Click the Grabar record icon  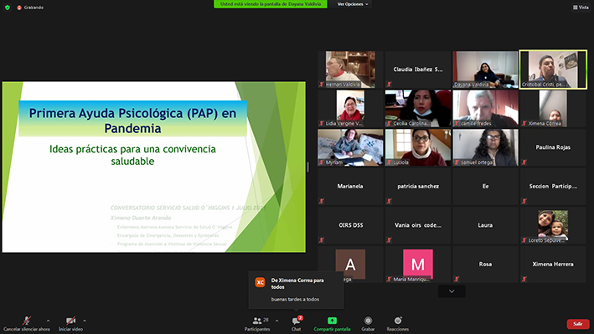tap(368, 321)
